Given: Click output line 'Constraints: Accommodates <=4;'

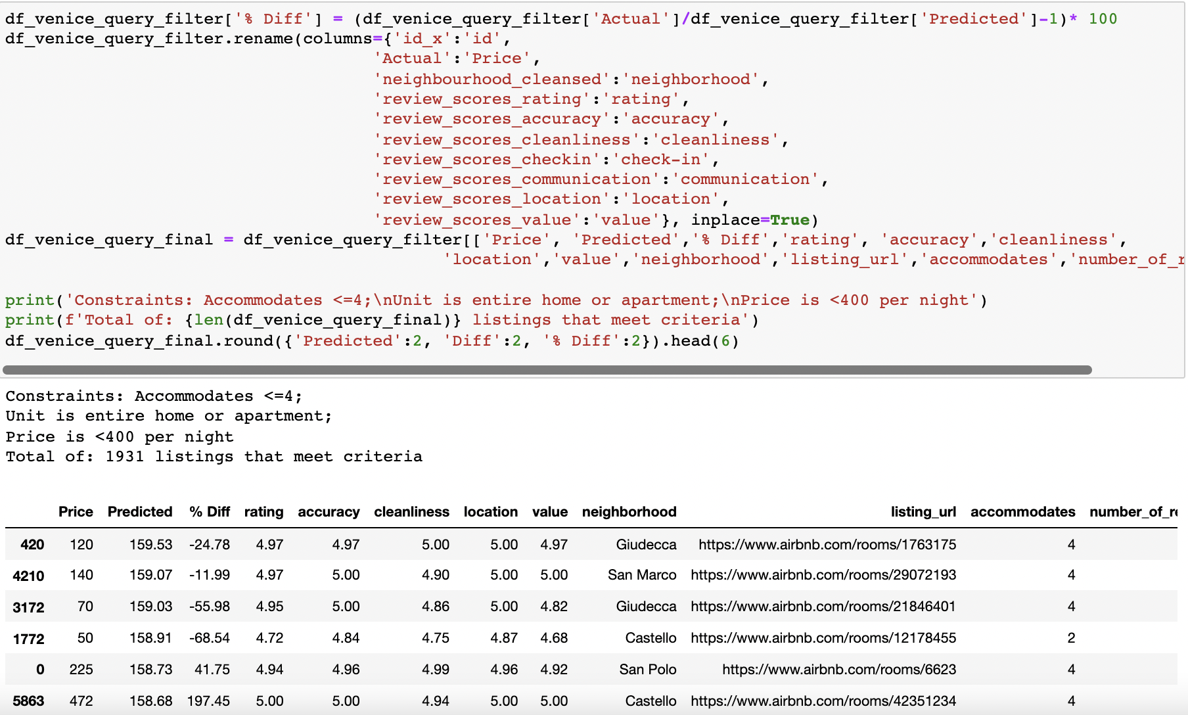Looking at the screenshot, I should pos(154,396).
